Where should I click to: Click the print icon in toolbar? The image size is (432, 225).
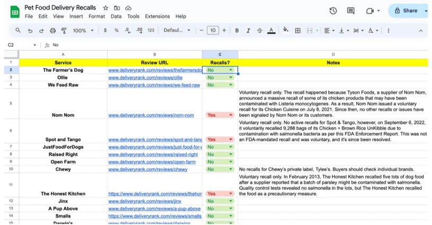[53, 31]
